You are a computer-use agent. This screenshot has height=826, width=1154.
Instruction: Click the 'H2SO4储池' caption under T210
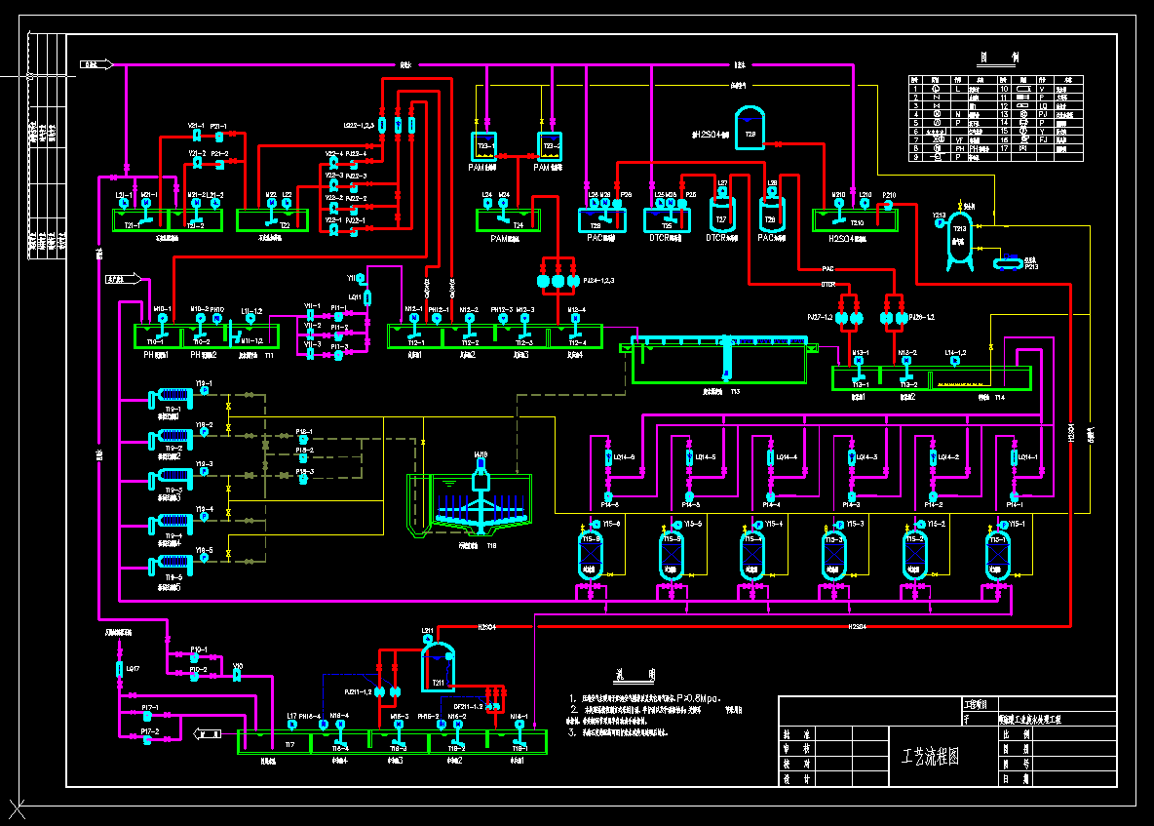[x=847, y=239]
